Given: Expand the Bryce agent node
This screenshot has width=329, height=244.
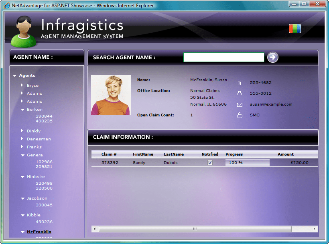Looking at the screenshot, I should pyautogui.click(x=22, y=85).
